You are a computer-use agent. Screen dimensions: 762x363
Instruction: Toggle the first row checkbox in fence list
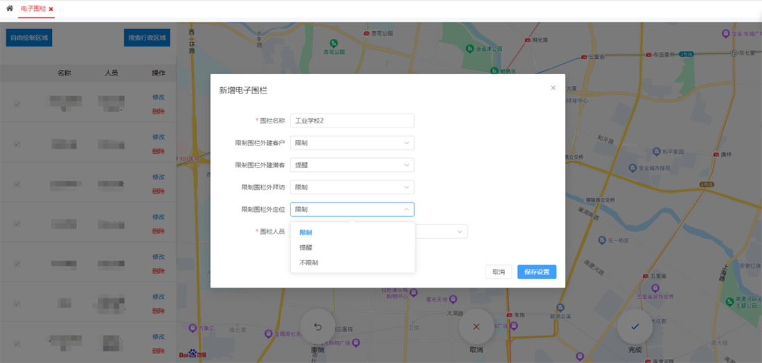pos(17,104)
